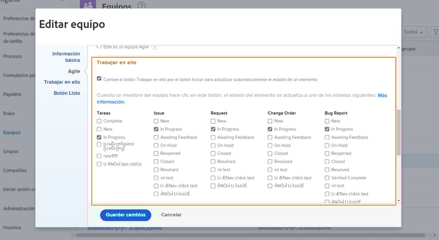
Task: Check Closed under Bug Report
Action: tap(327, 162)
